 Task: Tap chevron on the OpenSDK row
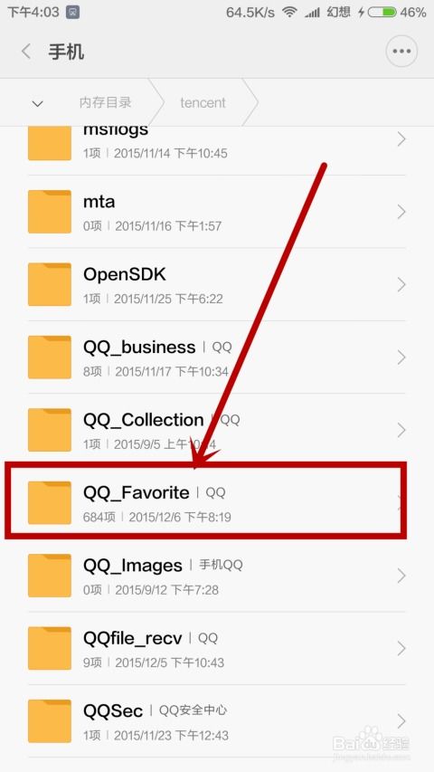click(401, 284)
